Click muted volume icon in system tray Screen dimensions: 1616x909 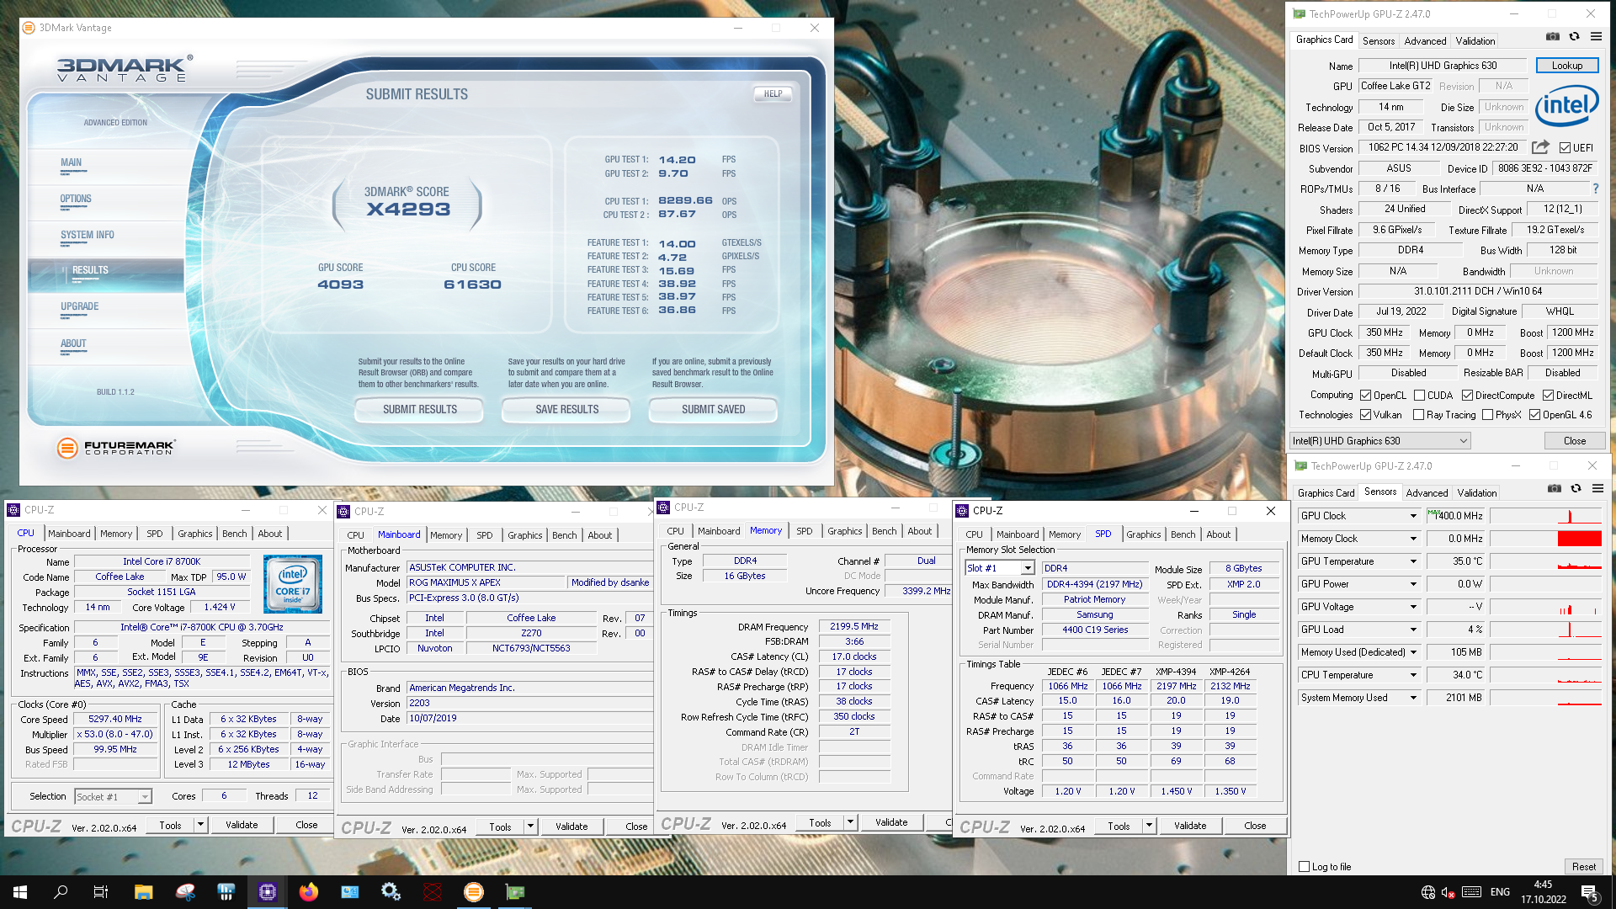coord(1449,892)
